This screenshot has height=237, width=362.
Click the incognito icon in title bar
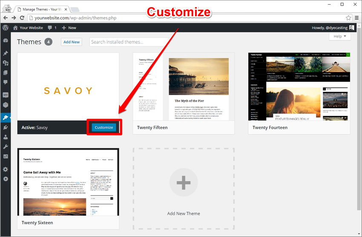tap(7, 8)
